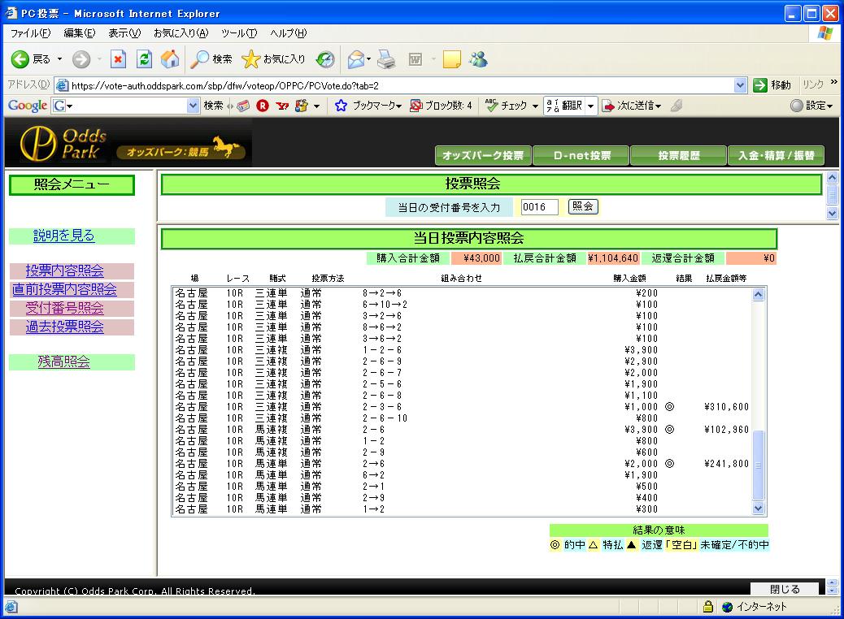Image resolution: width=844 pixels, height=619 pixels.
Task: Expand the address bar dropdown arrow
Action: pyautogui.click(x=740, y=85)
